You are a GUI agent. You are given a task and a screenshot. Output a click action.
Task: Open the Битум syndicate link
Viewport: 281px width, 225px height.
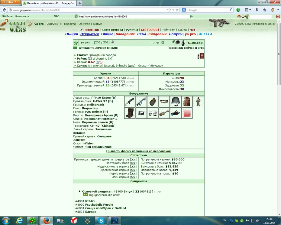(128, 191)
